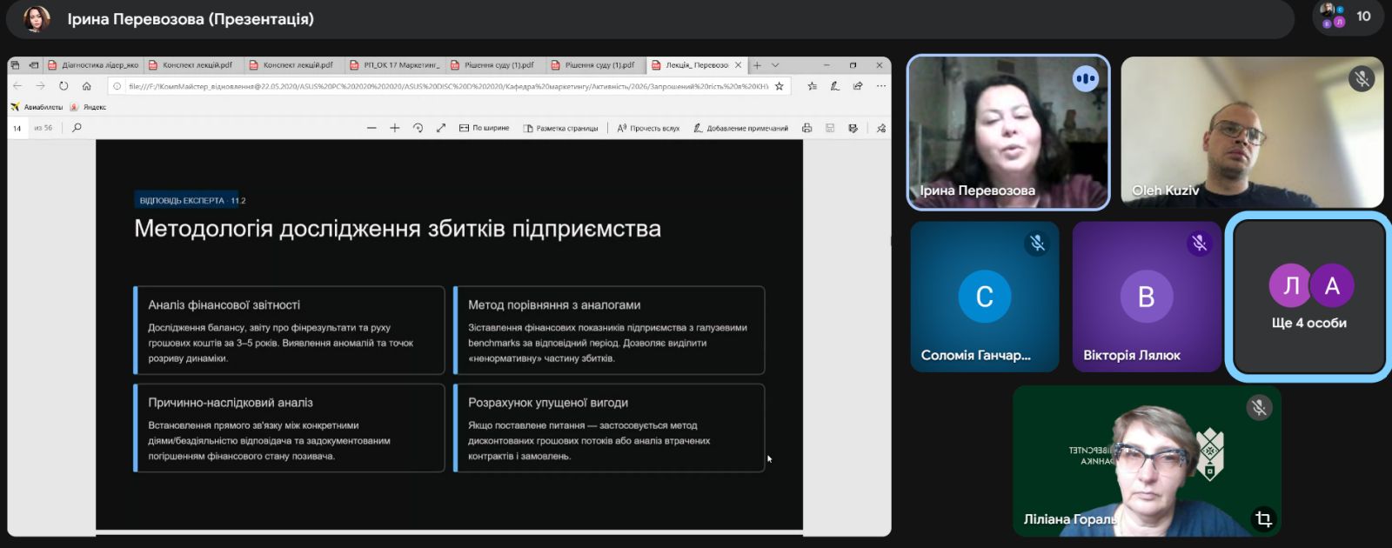Viewport: 1392px width, 548px height.
Task: Click the zoom in plus icon in PDF toolbar
Action: pyautogui.click(x=394, y=128)
